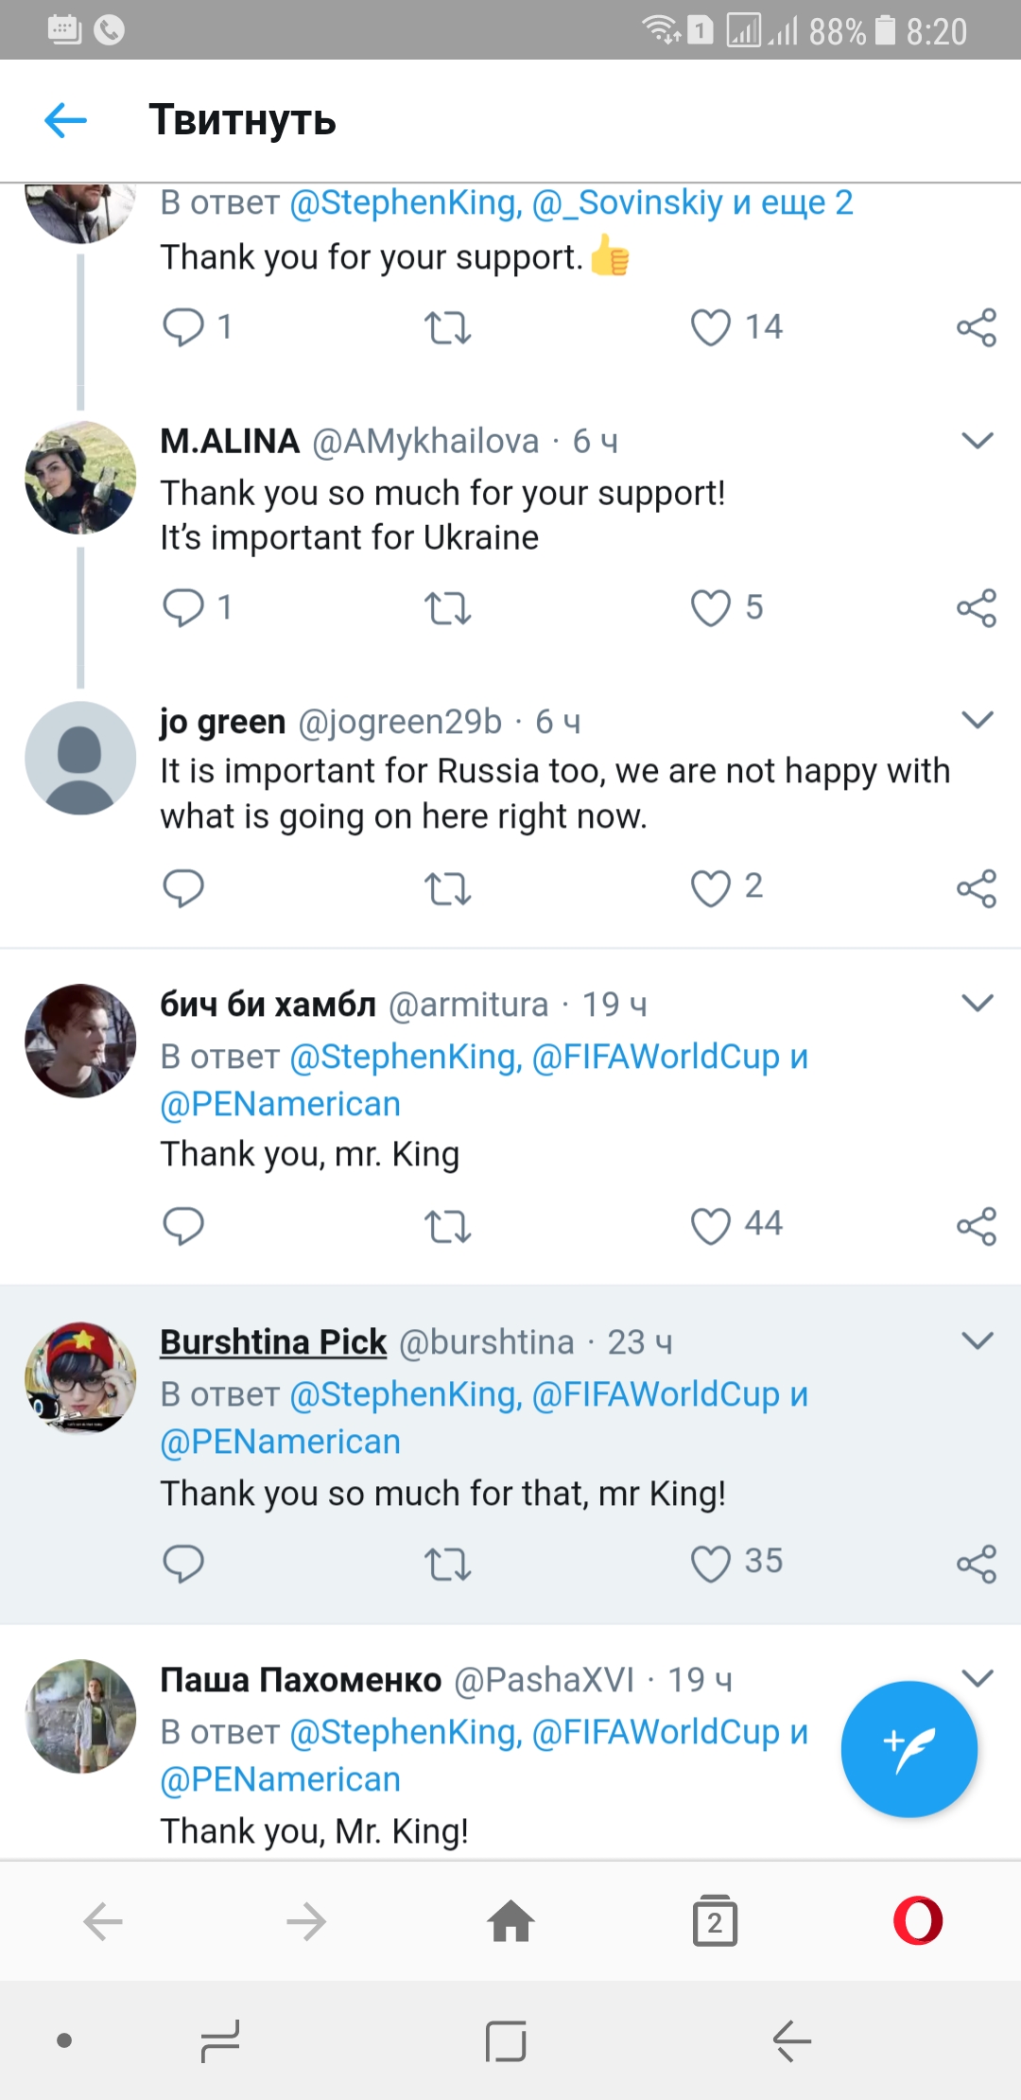The width and height of the screenshot is (1021, 2100).
Task: Reply to jo green's tweet
Action: [183, 888]
